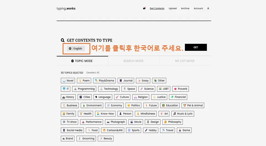Tap the Movie topic chip
266x146 pixels.
[x=136, y=122]
